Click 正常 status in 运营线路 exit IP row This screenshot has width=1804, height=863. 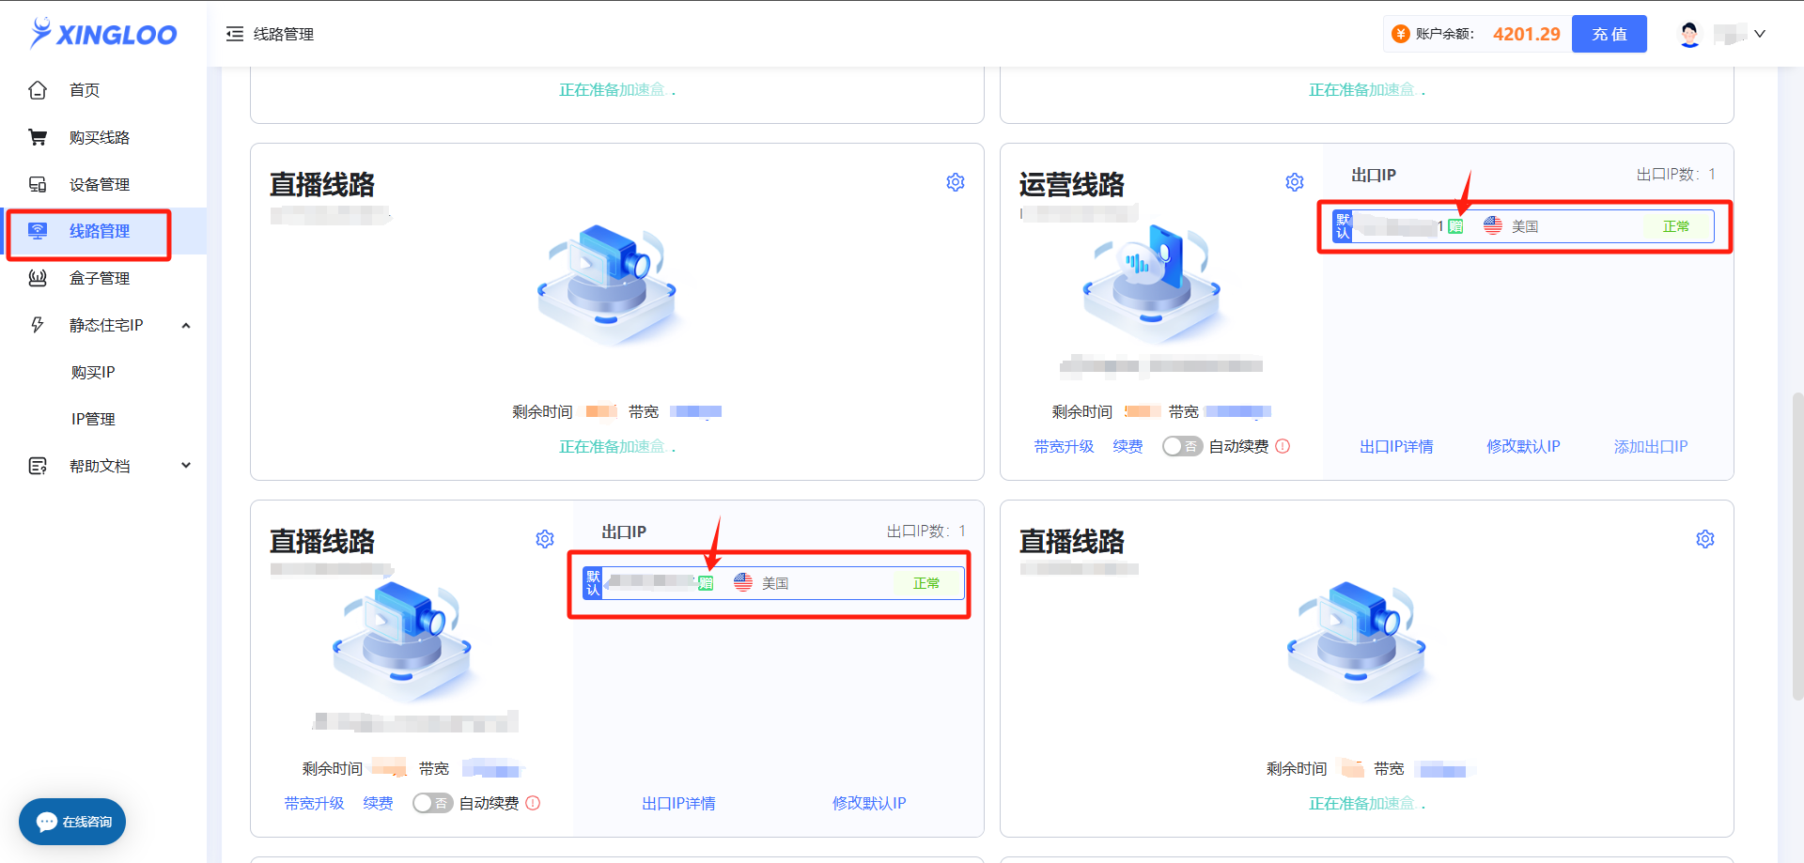pyautogui.click(x=1676, y=226)
